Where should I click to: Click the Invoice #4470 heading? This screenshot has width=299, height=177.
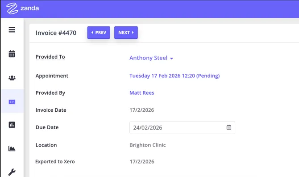56,33
